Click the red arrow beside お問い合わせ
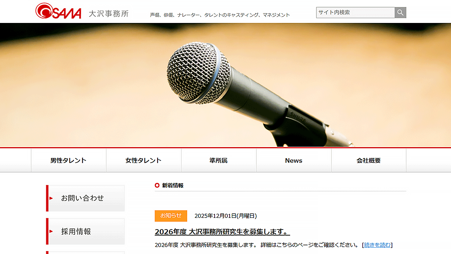451x254 pixels. (x=51, y=198)
